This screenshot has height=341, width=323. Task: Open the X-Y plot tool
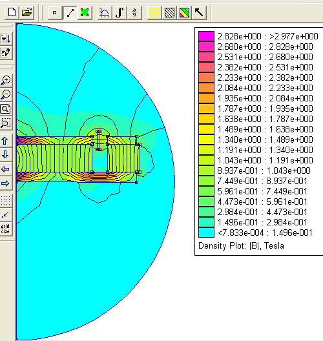click(x=105, y=13)
